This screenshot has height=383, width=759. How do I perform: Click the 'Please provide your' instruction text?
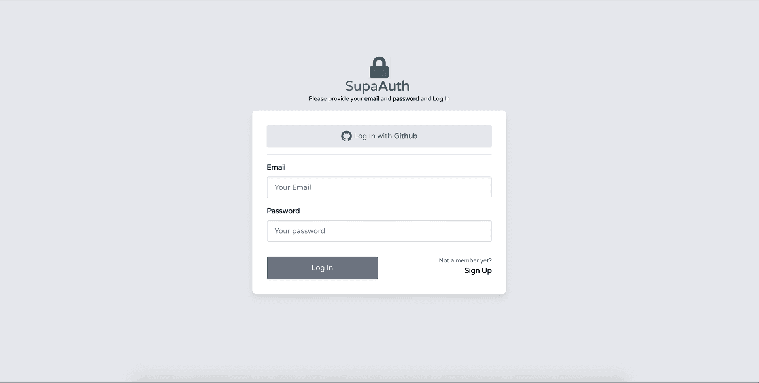[x=336, y=99]
